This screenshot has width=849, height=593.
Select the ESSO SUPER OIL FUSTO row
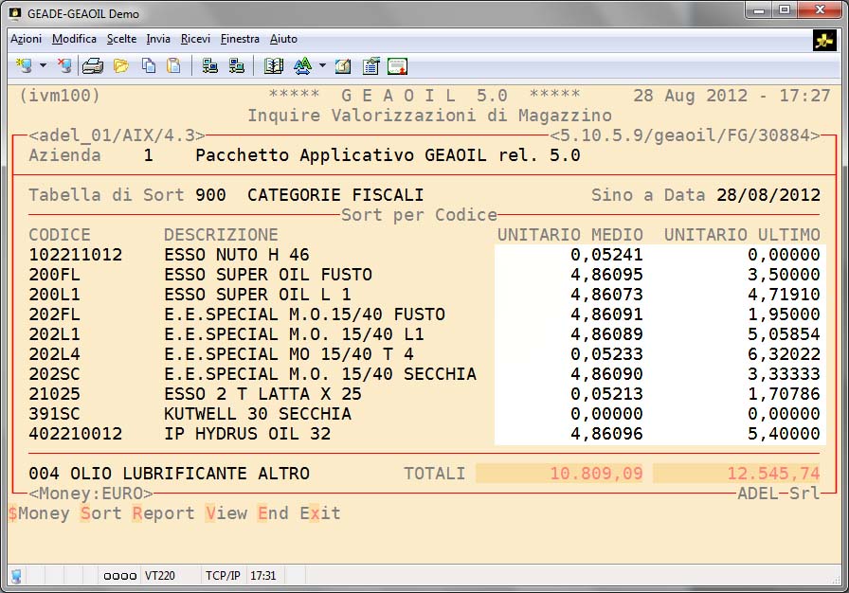point(267,275)
